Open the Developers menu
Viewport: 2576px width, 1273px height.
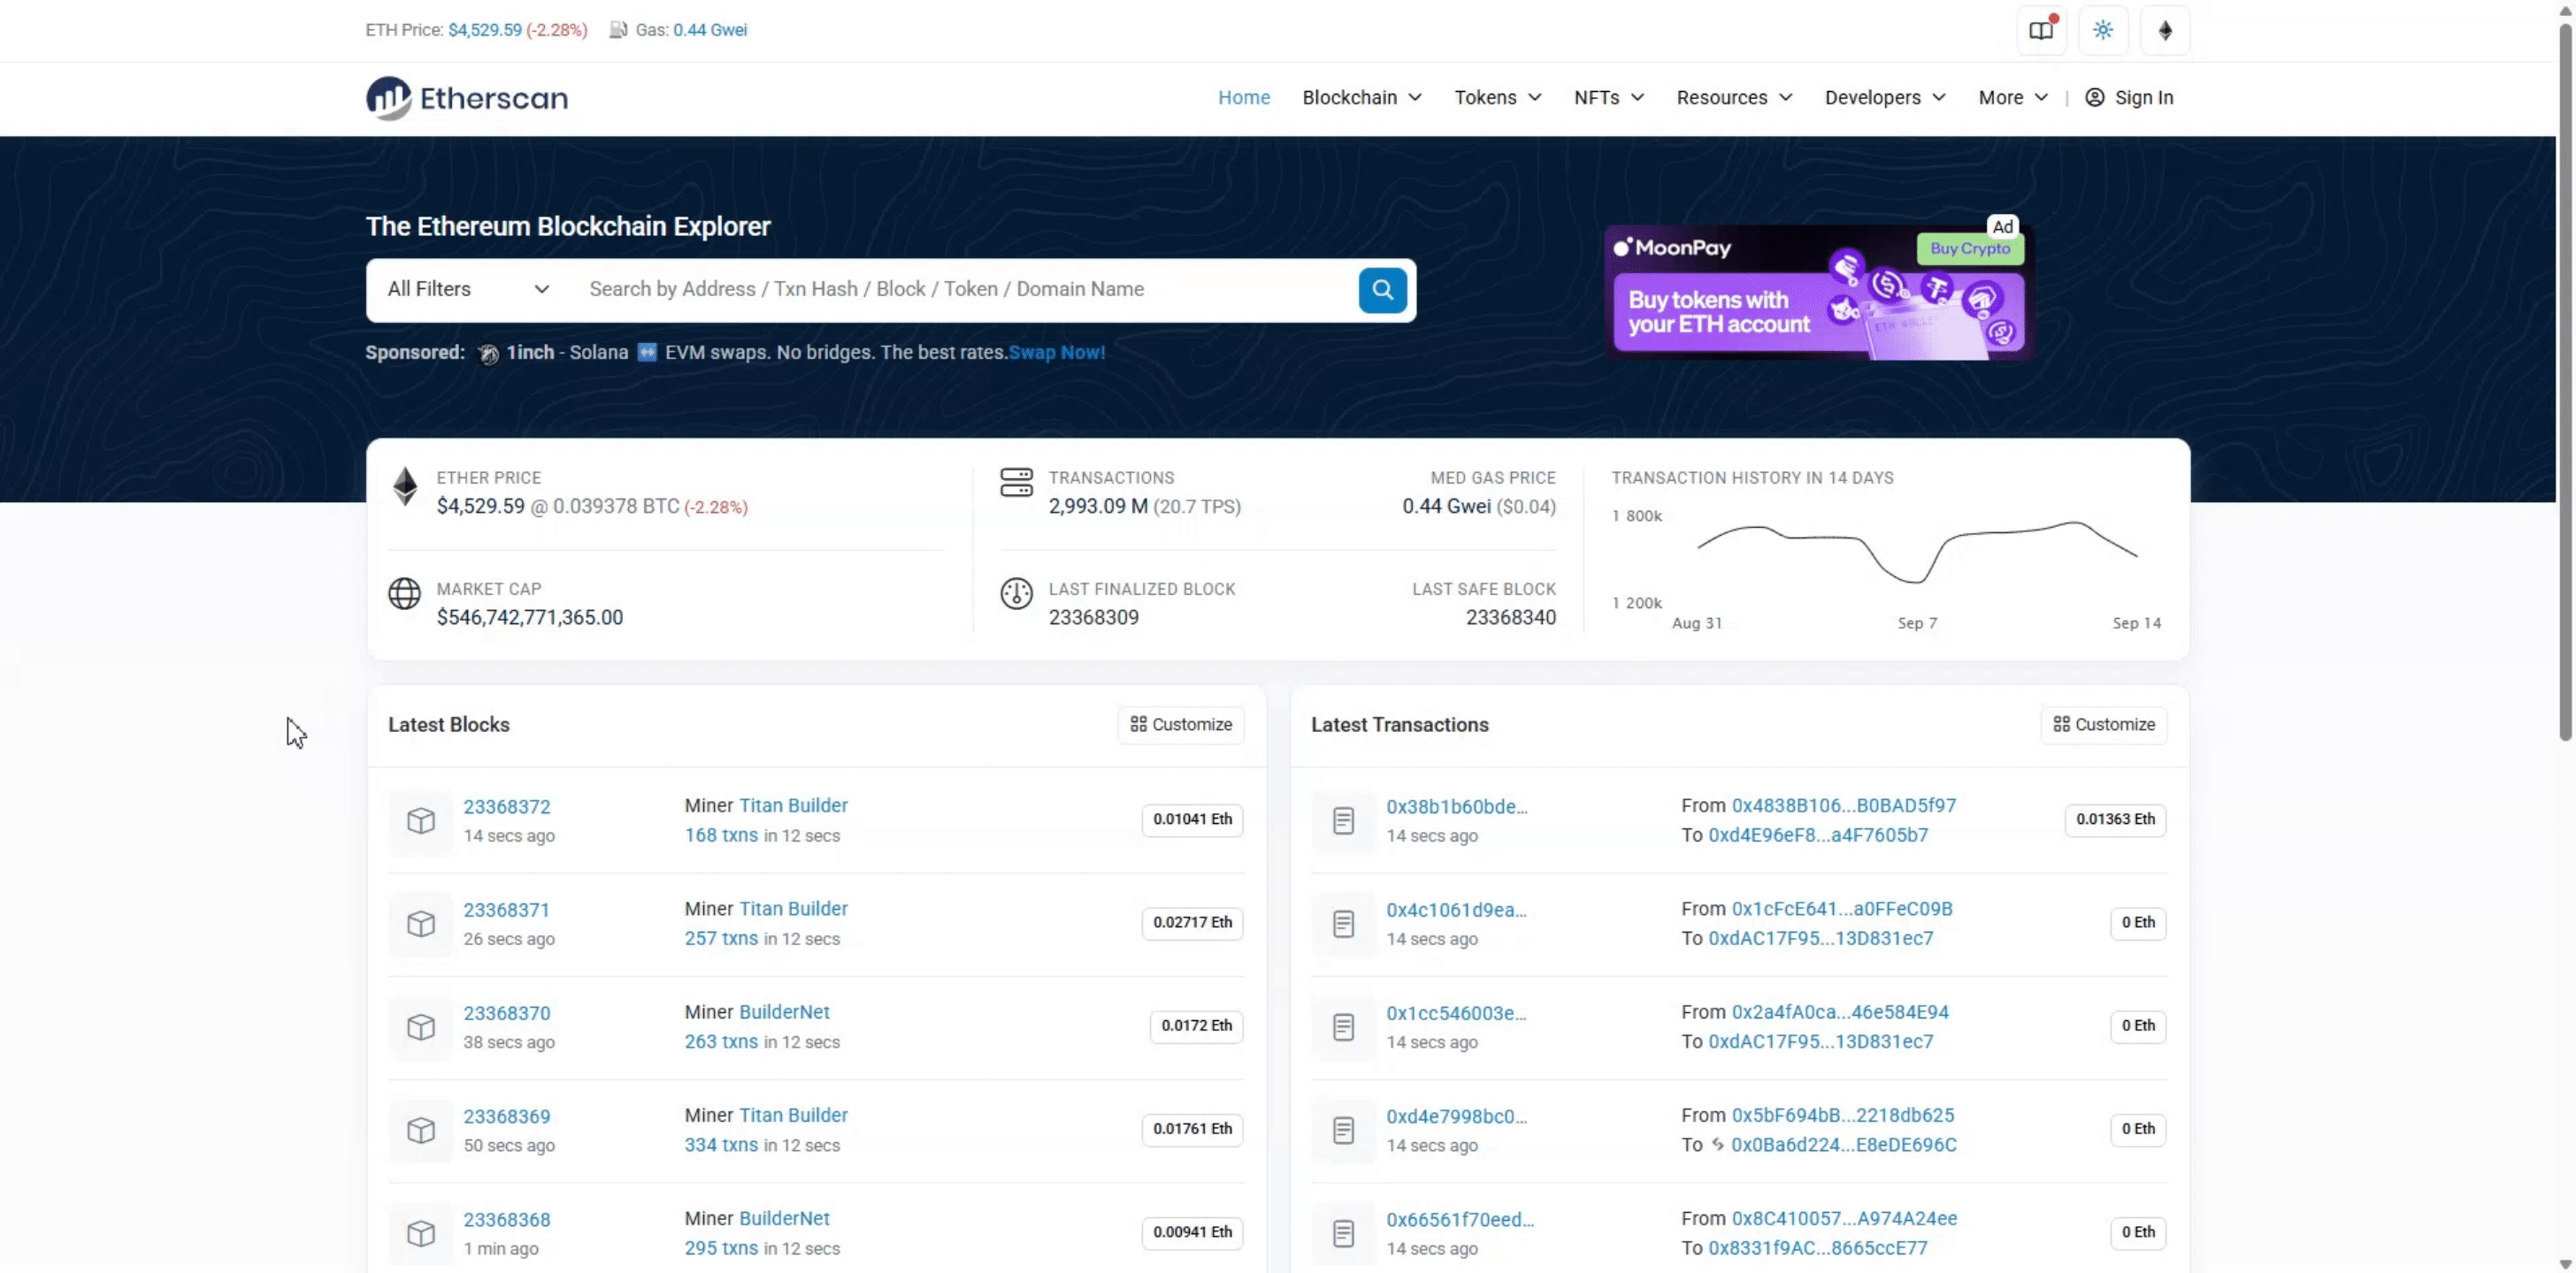click(x=1884, y=98)
